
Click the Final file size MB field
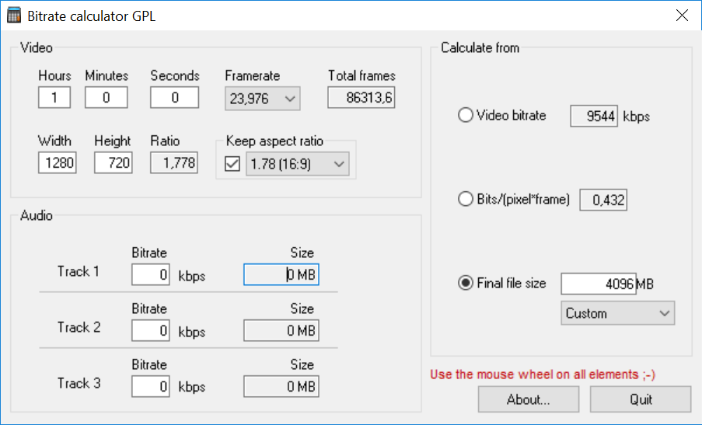point(598,284)
